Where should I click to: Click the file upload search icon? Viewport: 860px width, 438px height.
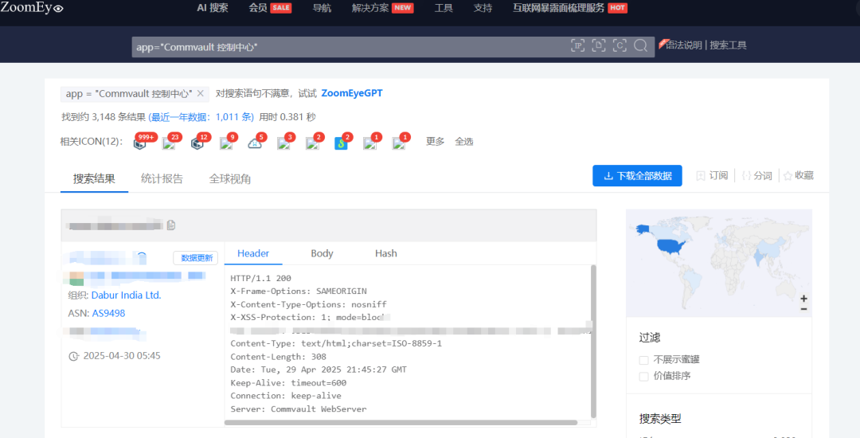599,45
